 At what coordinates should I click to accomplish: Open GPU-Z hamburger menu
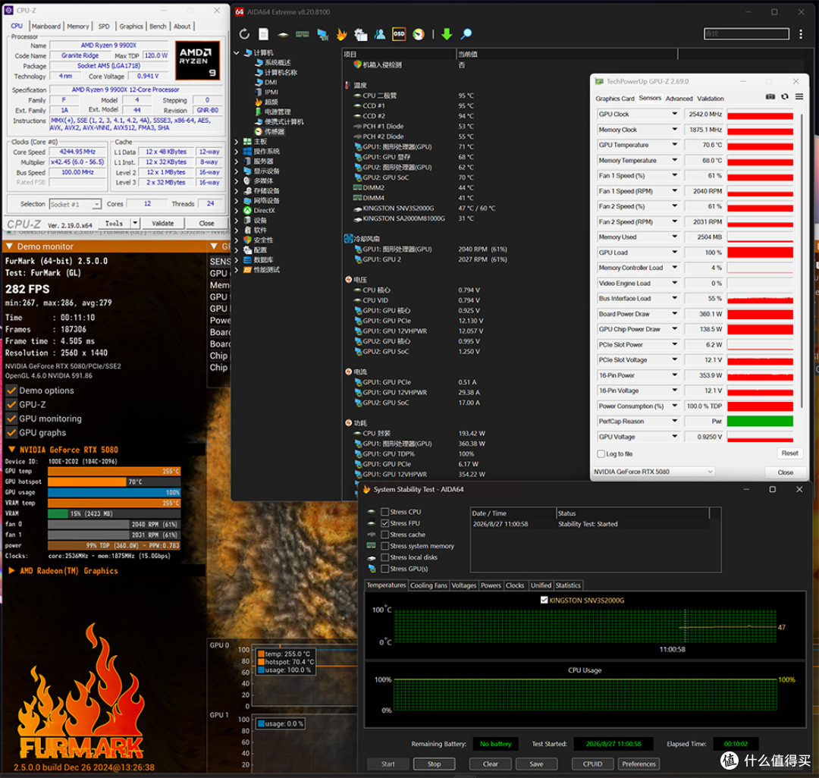click(799, 96)
